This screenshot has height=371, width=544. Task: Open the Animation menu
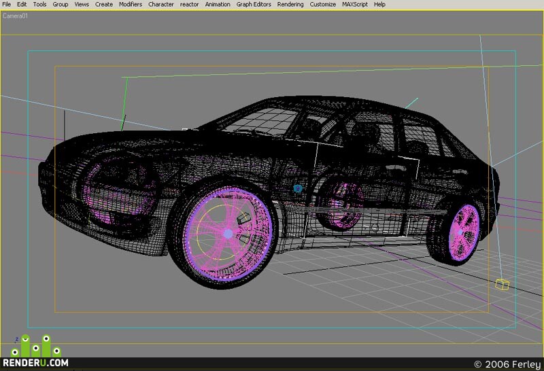click(x=218, y=4)
